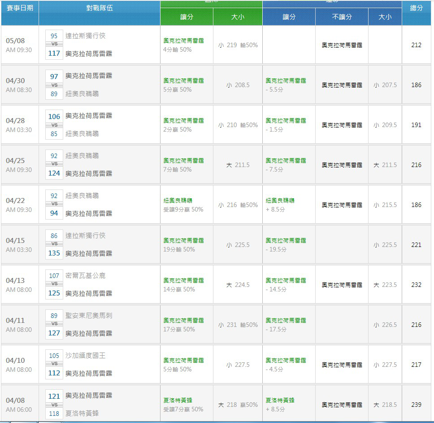Select the 04/30 game date

tap(15, 81)
